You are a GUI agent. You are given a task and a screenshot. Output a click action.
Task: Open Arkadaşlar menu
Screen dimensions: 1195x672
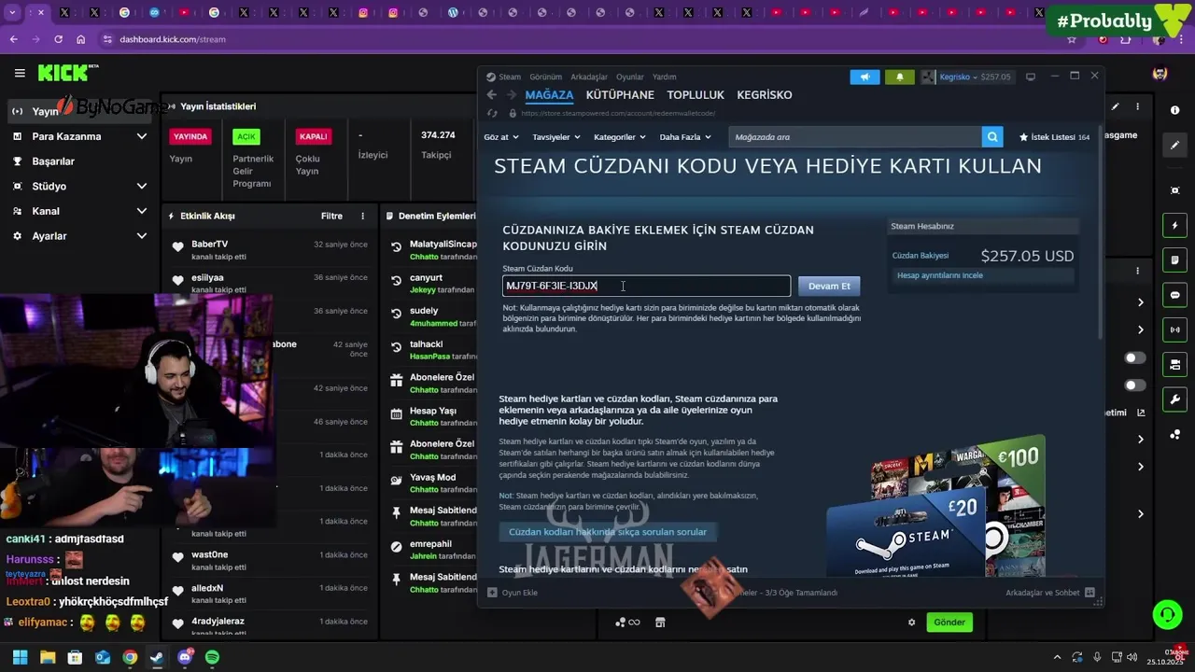click(x=589, y=77)
